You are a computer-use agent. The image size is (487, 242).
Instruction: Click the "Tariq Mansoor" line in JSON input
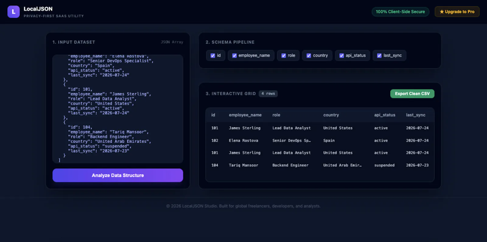[108, 132]
